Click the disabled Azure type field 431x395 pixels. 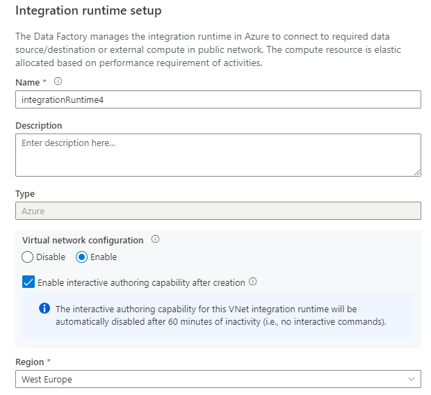[218, 211]
